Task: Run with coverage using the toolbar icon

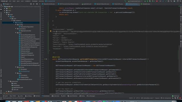Action: pos(150,1)
